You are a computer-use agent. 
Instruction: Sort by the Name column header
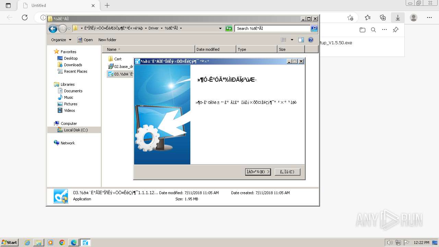[x=148, y=49]
